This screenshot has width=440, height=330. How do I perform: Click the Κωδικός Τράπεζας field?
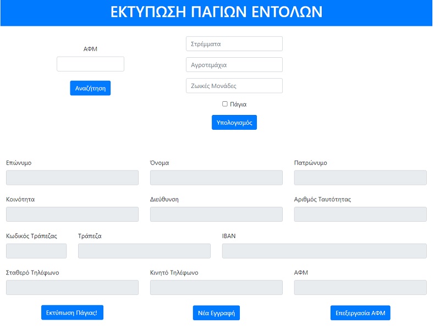coord(36,251)
